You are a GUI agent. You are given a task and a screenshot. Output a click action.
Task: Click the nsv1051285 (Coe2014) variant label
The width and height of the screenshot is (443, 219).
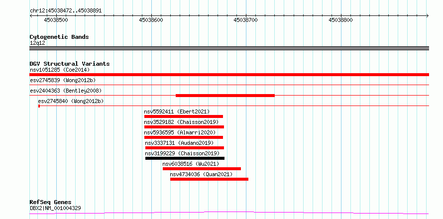[x=60, y=70]
